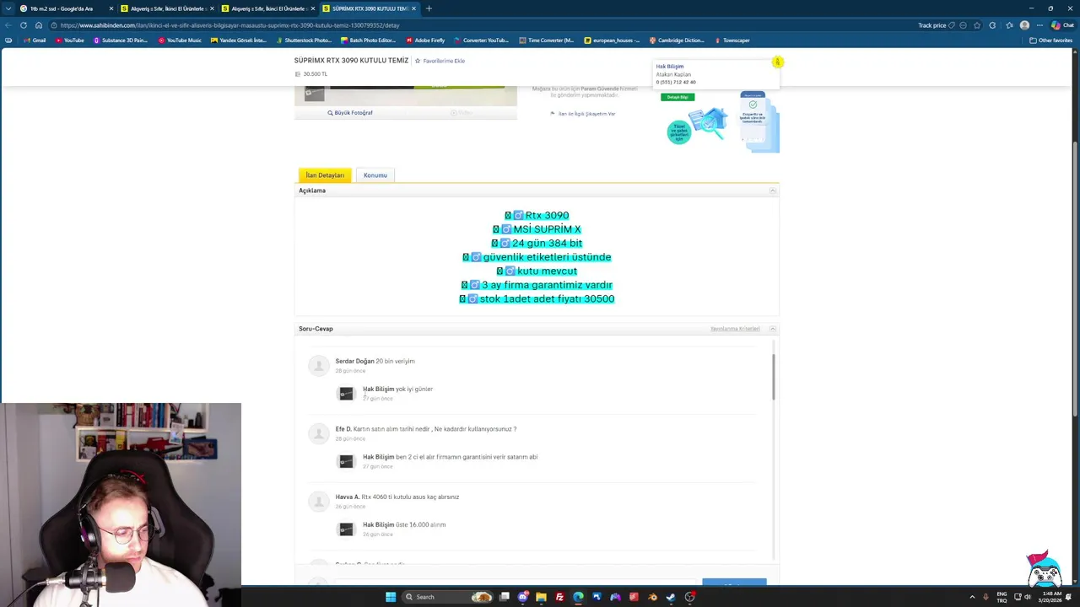Open the Time Converter bookmark
The height and width of the screenshot is (607, 1080).
point(547,40)
